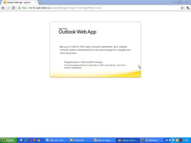Click the taskbar clock showing 14:05
Viewport: 191px width, 143px height.
tap(186, 140)
